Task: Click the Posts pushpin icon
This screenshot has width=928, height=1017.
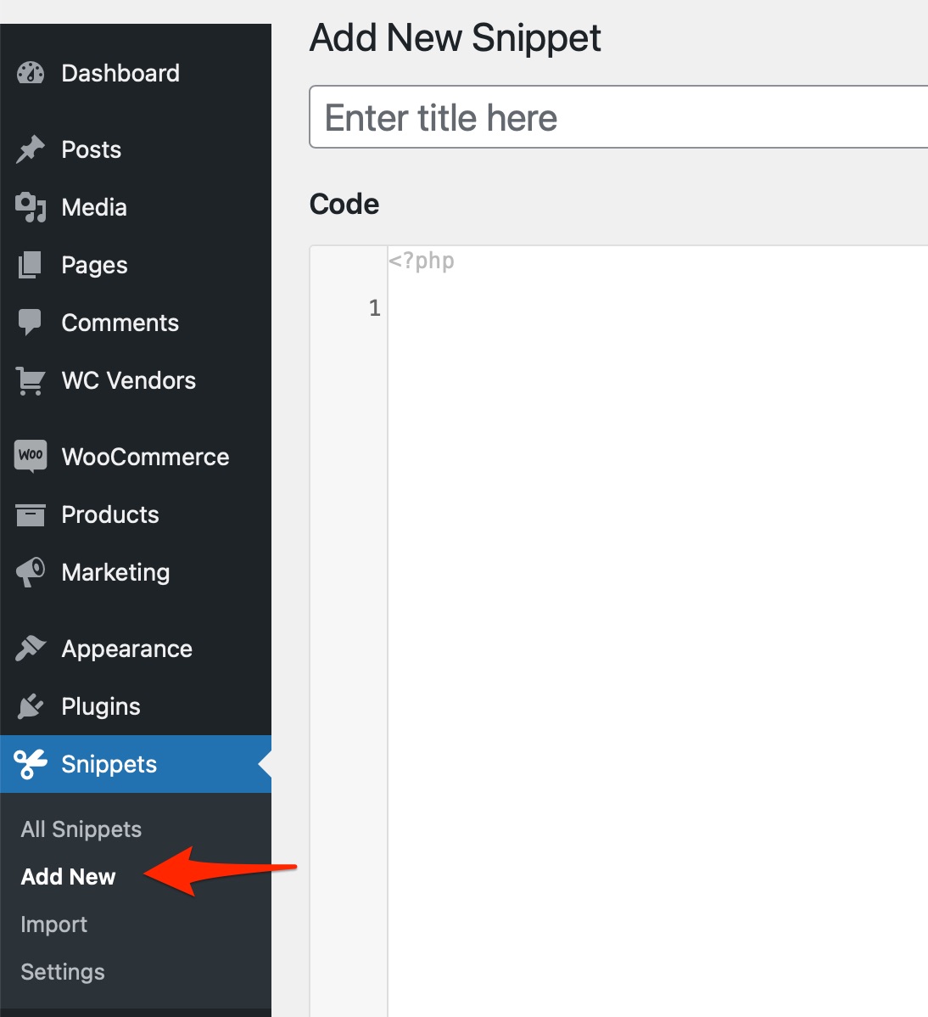Action: pos(31,149)
